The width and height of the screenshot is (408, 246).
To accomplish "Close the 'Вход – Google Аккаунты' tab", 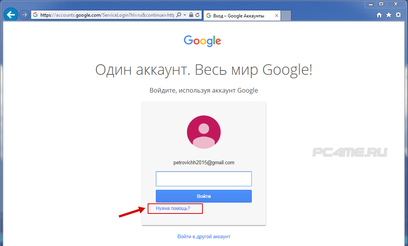I will [277, 16].
